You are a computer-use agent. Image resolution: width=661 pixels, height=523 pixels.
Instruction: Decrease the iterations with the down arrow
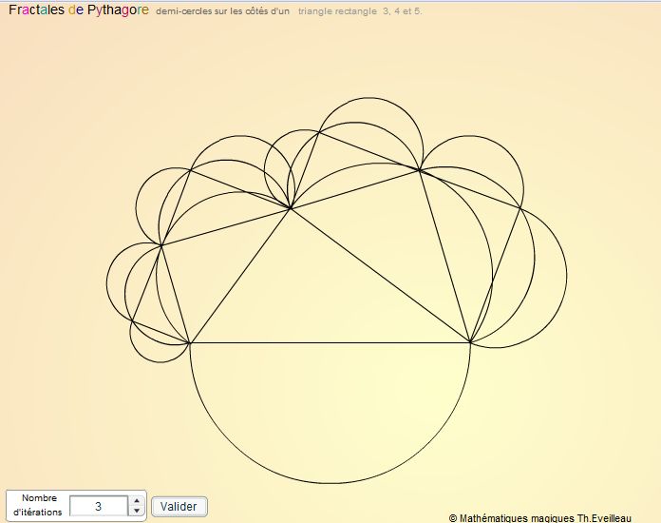pyautogui.click(x=136, y=511)
